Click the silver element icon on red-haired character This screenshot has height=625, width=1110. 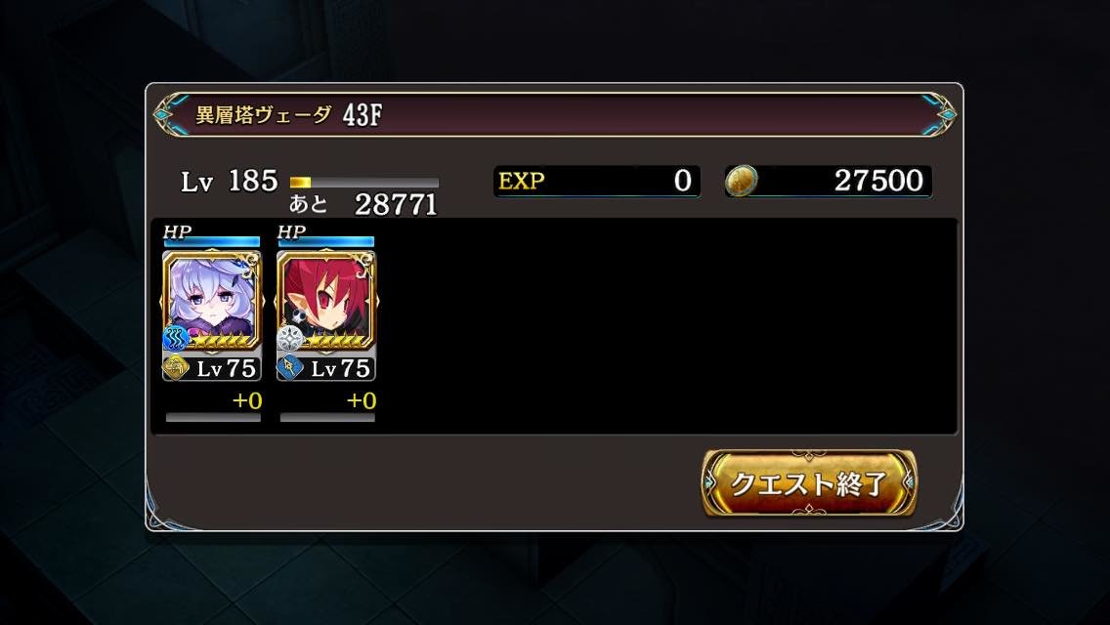(x=289, y=338)
